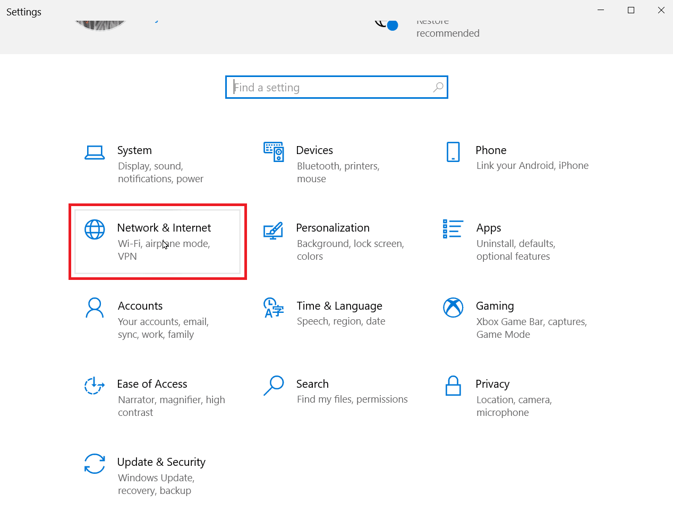Click the magnifier inside the search box
673x520 pixels.
[x=438, y=87]
